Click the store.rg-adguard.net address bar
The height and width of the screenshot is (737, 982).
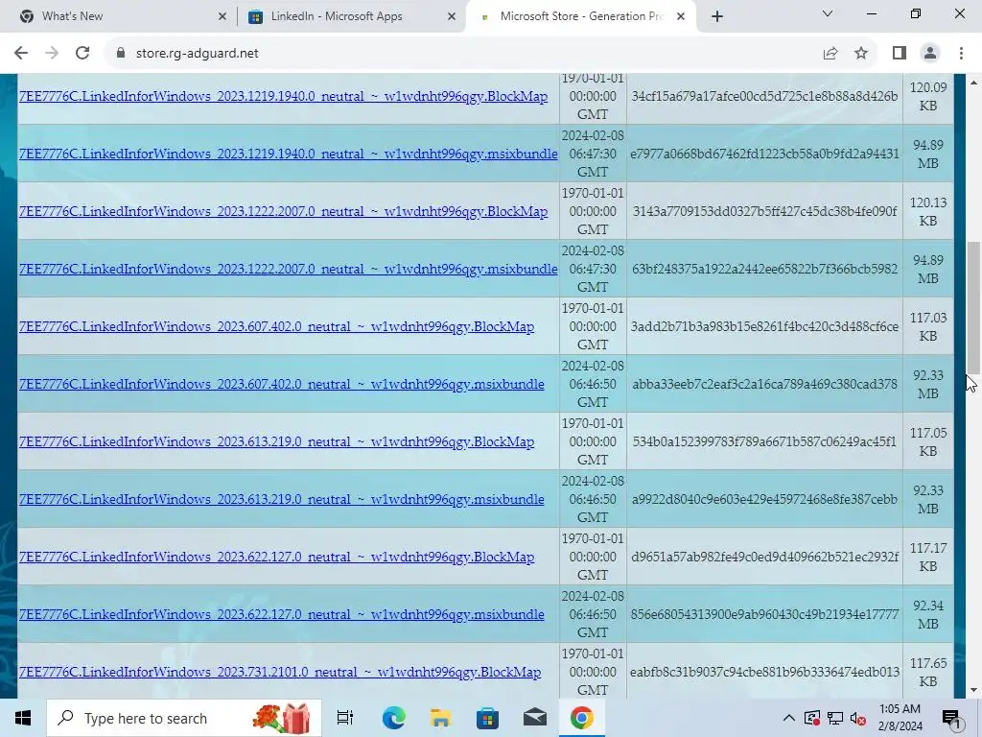(x=197, y=54)
